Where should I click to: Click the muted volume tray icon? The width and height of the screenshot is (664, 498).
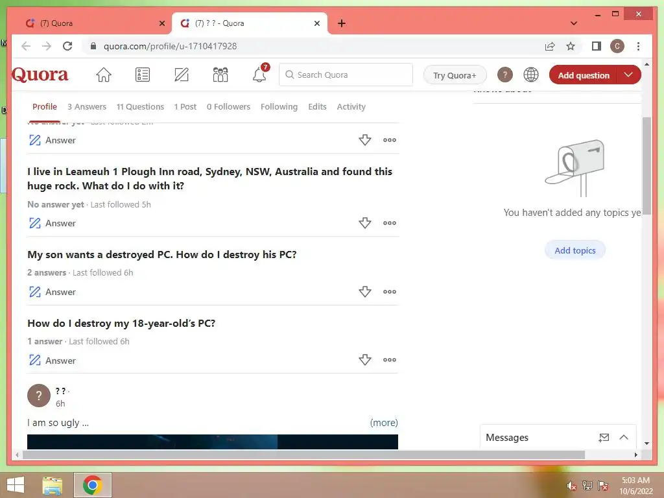(571, 486)
